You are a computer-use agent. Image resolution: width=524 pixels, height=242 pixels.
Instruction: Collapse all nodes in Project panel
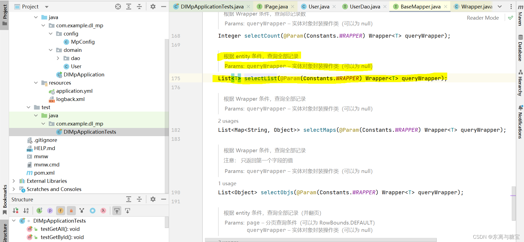tap(139, 7)
